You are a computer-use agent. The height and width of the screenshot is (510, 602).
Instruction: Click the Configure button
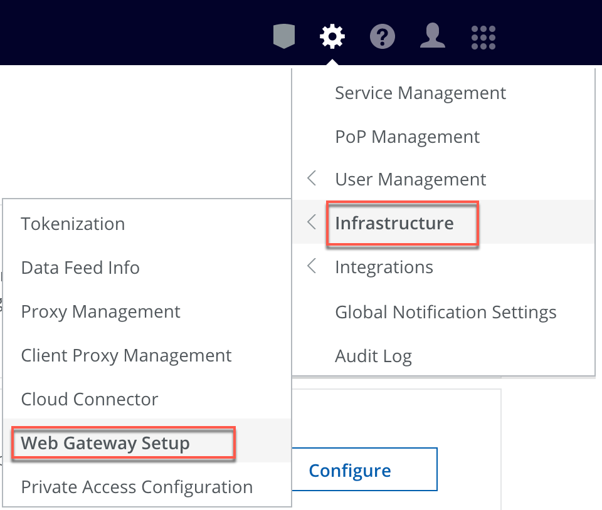tap(349, 469)
